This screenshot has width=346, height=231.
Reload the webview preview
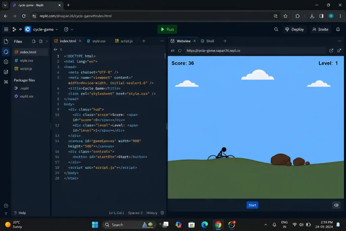180,51
